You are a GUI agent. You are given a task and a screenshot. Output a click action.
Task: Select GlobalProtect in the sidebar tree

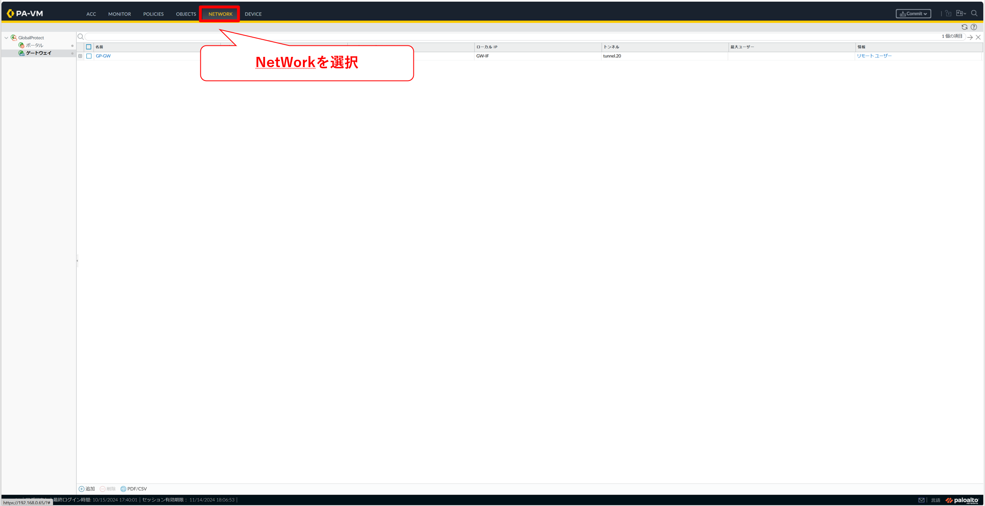(x=31, y=38)
